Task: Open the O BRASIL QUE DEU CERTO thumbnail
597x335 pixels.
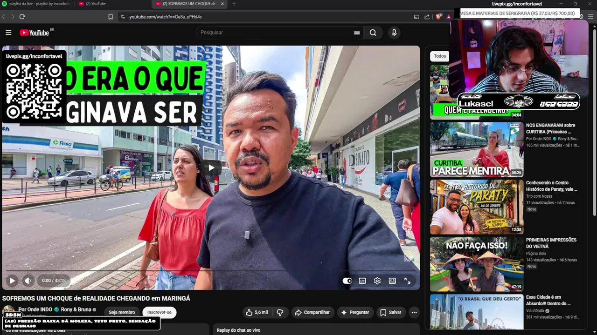Action: (477, 312)
